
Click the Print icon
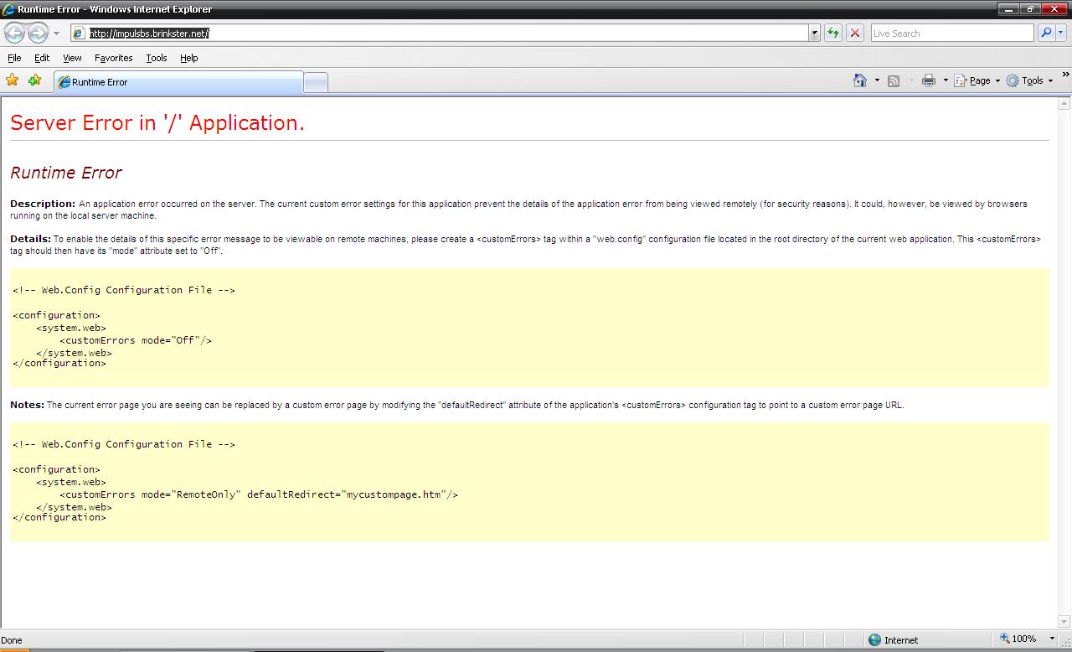point(928,80)
